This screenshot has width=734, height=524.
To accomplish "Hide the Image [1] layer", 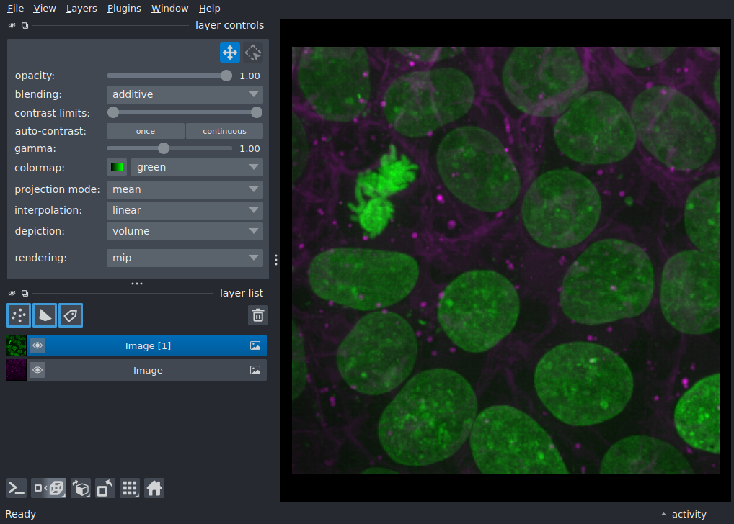I will 37,346.
